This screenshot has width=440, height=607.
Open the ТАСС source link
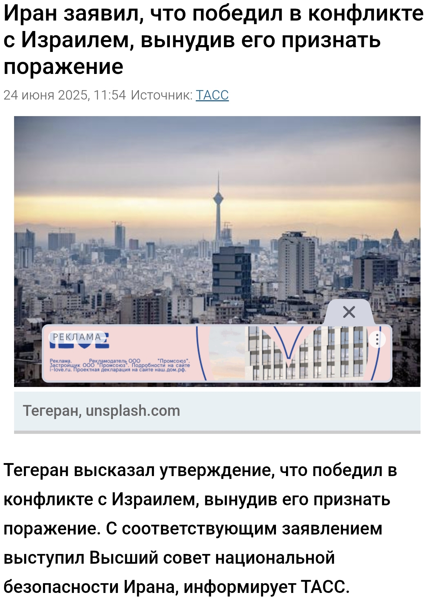click(x=212, y=95)
